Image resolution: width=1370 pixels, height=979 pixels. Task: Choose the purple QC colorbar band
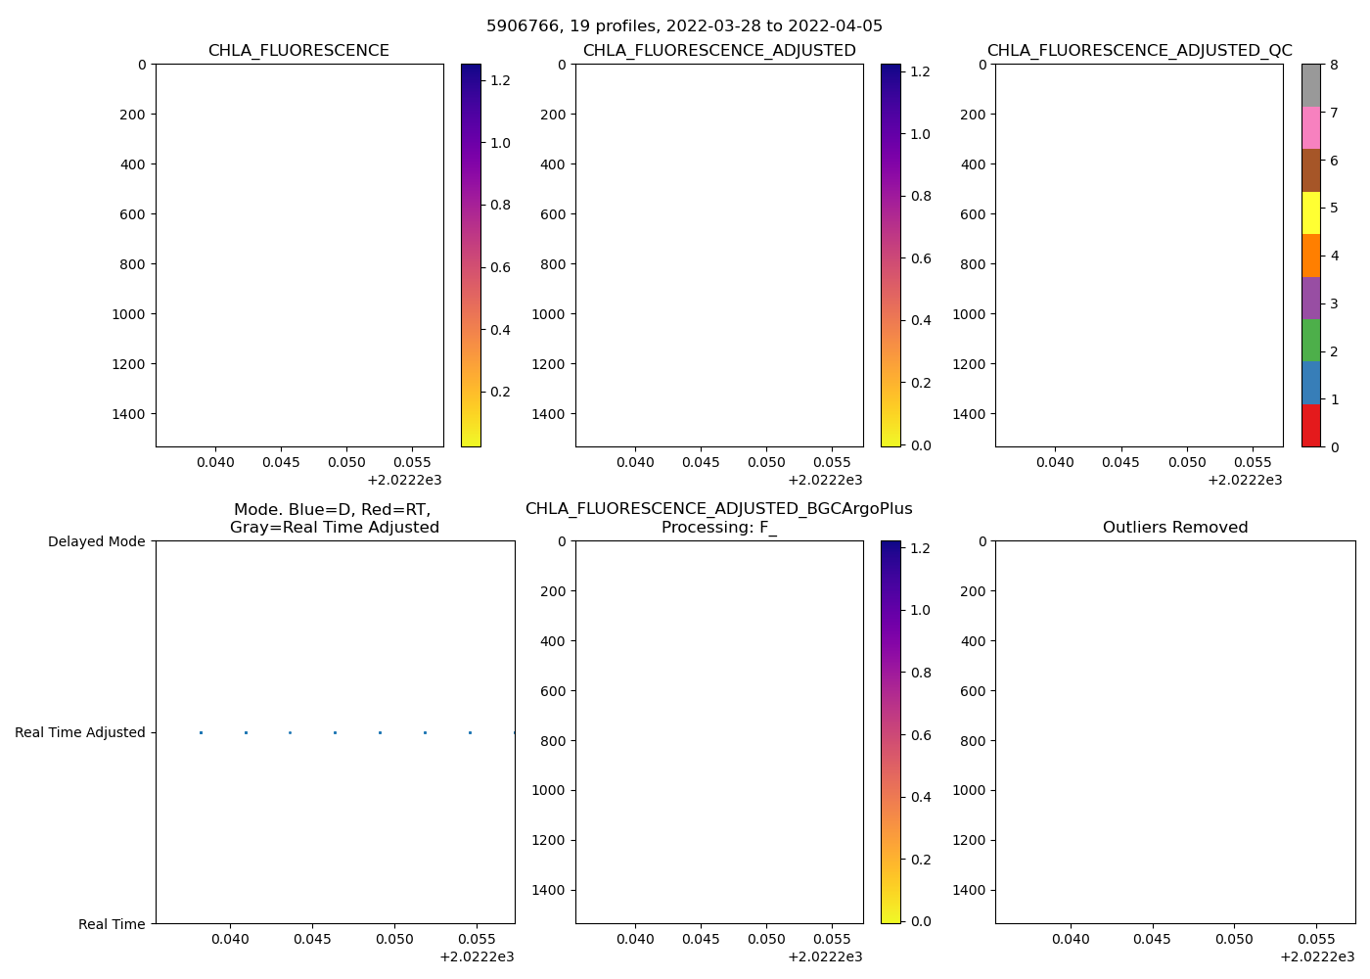pos(1310,298)
